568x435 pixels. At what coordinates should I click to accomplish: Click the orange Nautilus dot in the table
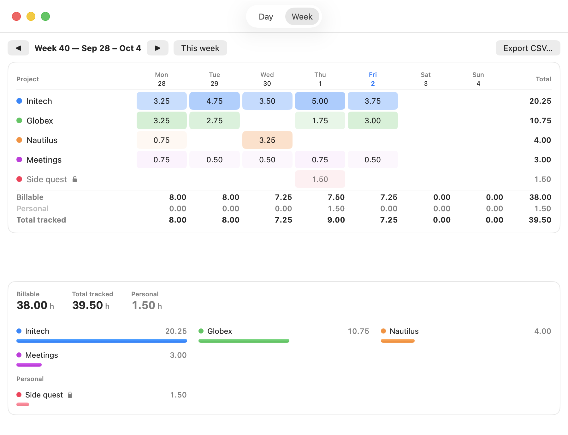(19, 140)
